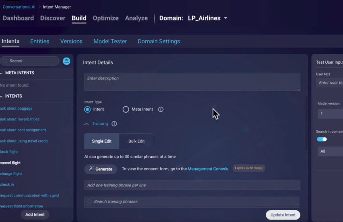Click the intent Search field
The height and width of the screenshot is (222, 343).
pyautogui.click(x=30, y=61)
